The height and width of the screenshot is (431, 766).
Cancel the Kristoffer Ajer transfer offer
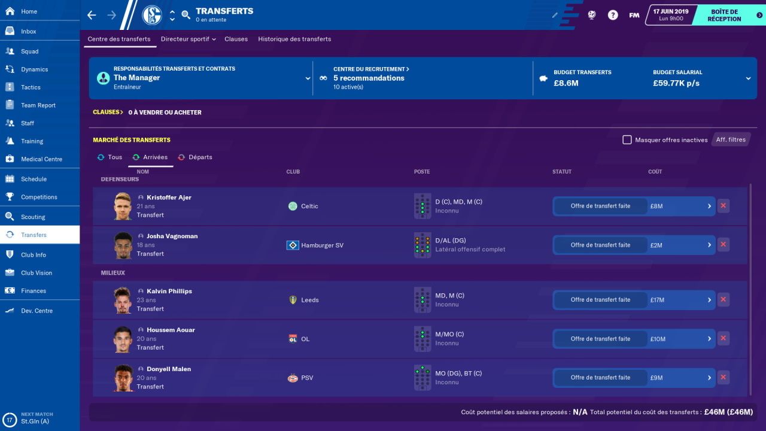(x=723, y=206)
